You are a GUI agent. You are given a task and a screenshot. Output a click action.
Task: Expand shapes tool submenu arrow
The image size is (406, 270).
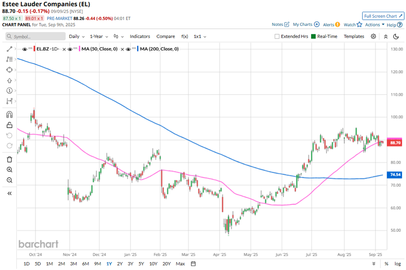point(15,70)
